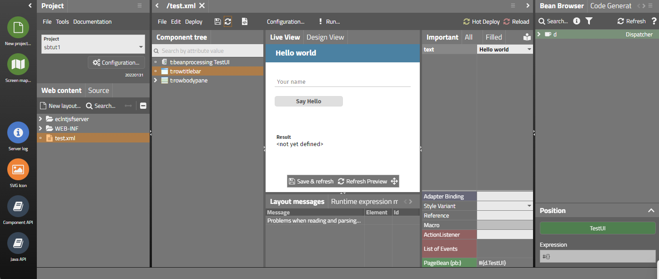Click Save & refresh in preview

(312, 181)
